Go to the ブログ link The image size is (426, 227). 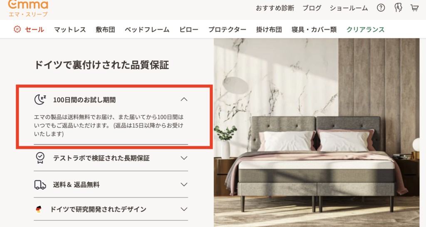pos(312,8)
